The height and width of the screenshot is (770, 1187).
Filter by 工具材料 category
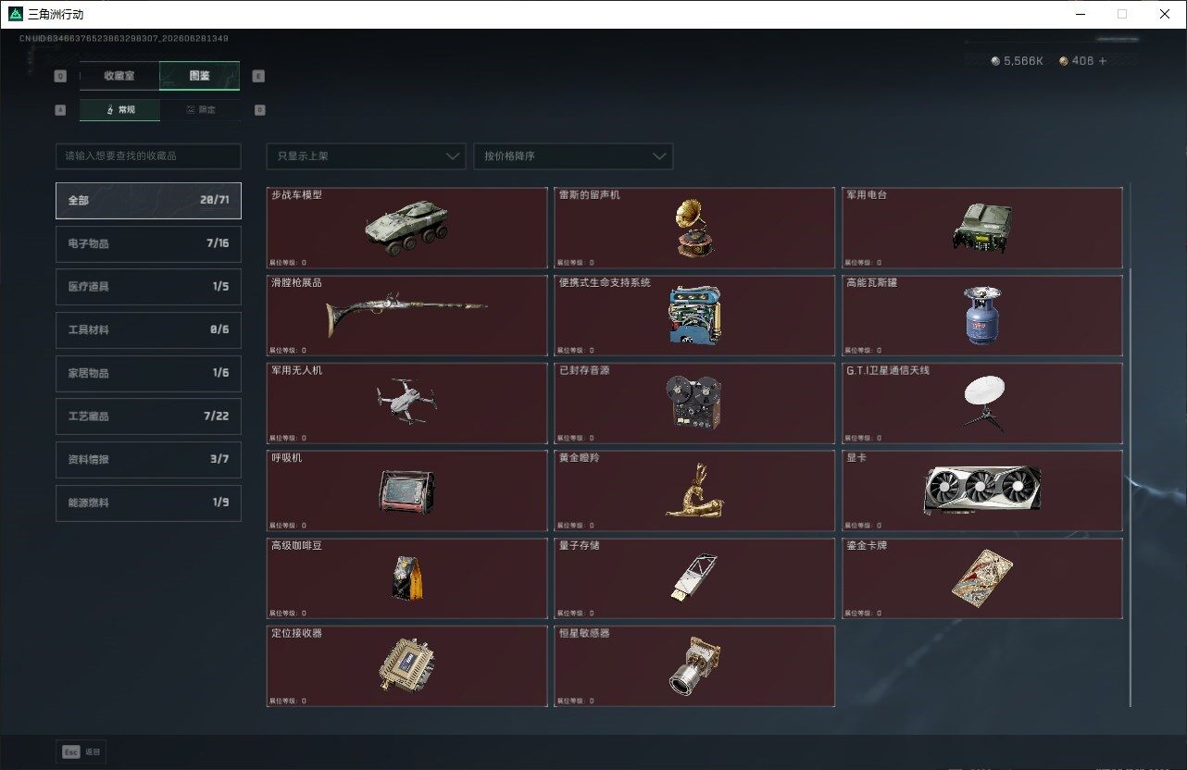148,329
